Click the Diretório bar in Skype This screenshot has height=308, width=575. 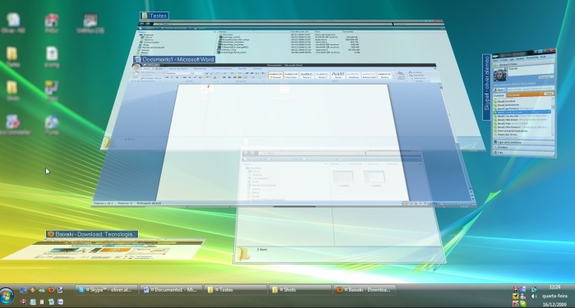pyautogui.click(x=523, y=147)
